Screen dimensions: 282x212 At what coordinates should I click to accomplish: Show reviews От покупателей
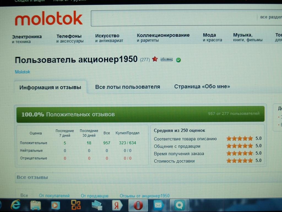54,196
